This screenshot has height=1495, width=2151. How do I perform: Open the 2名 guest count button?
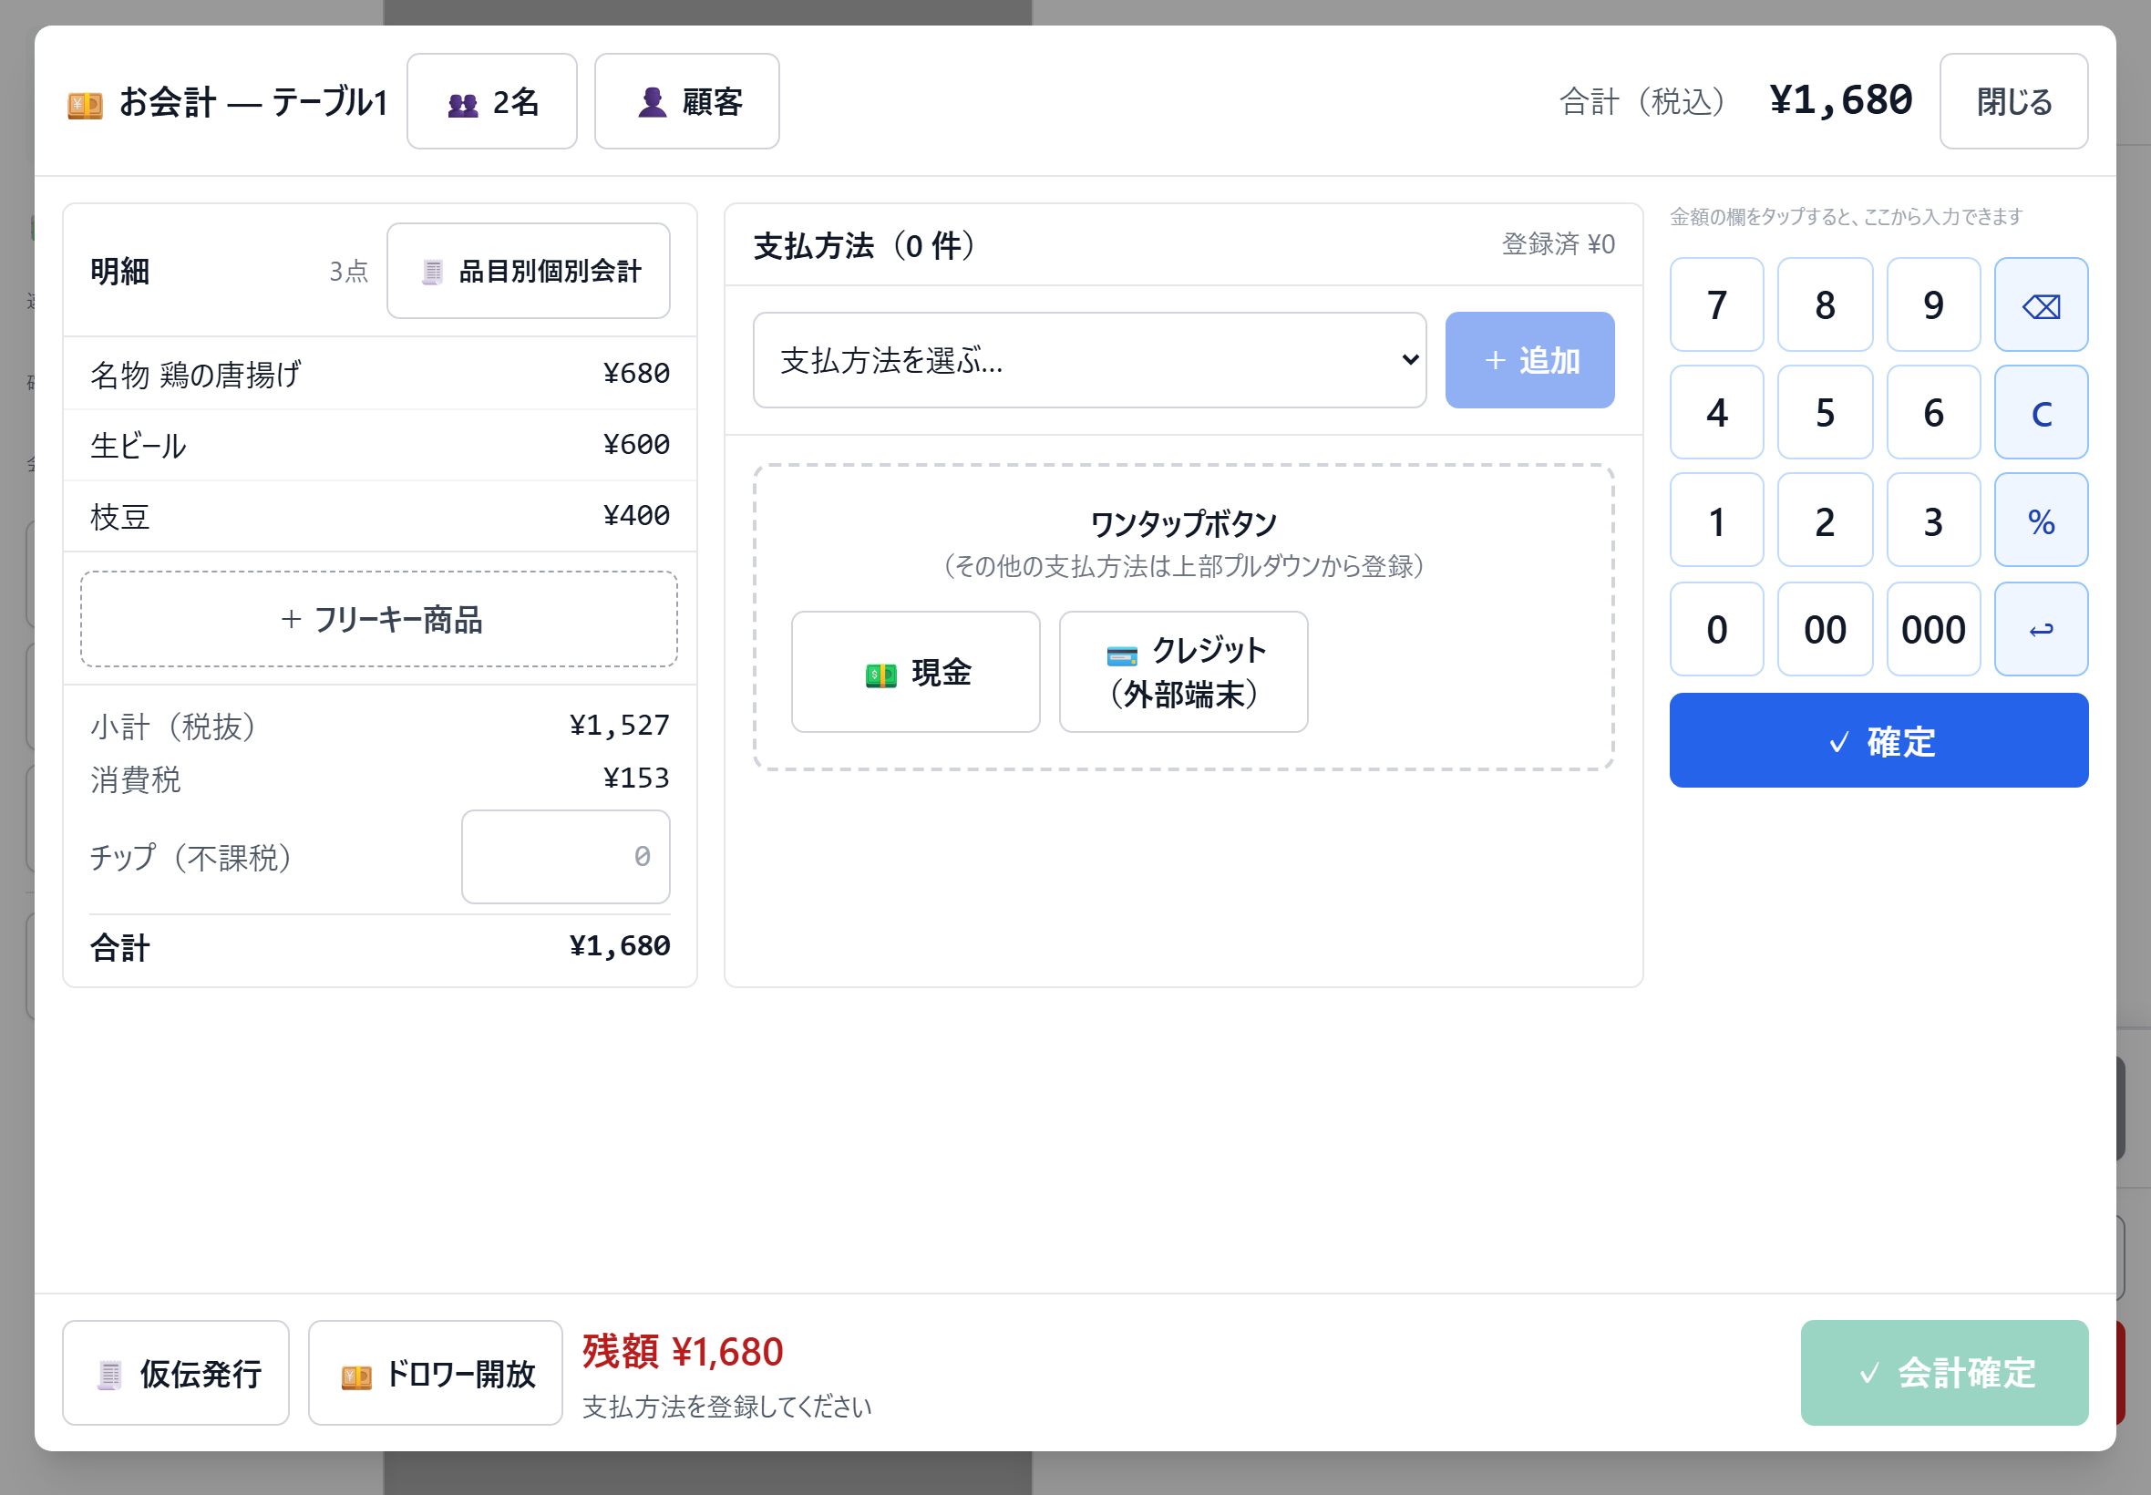coord(491,101)
